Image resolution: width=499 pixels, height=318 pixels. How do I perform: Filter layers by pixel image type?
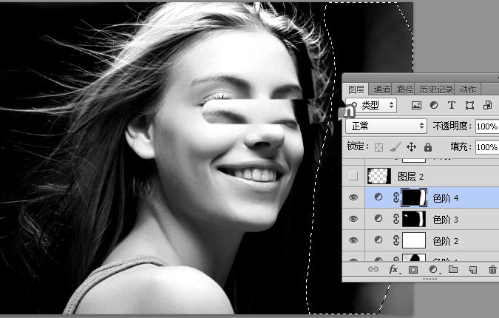click(x=416, y=106)
